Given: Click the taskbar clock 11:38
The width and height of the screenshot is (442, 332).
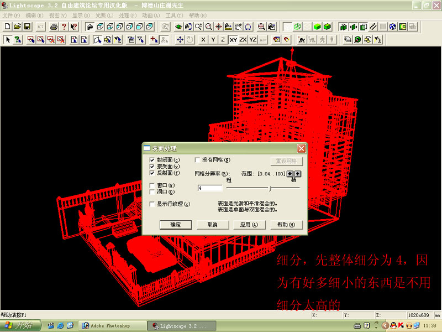Looking at the screenshot, I should (429, 326).
